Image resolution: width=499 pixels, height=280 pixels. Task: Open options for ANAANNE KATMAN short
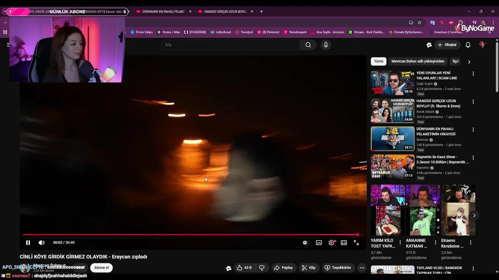(435, 242)
